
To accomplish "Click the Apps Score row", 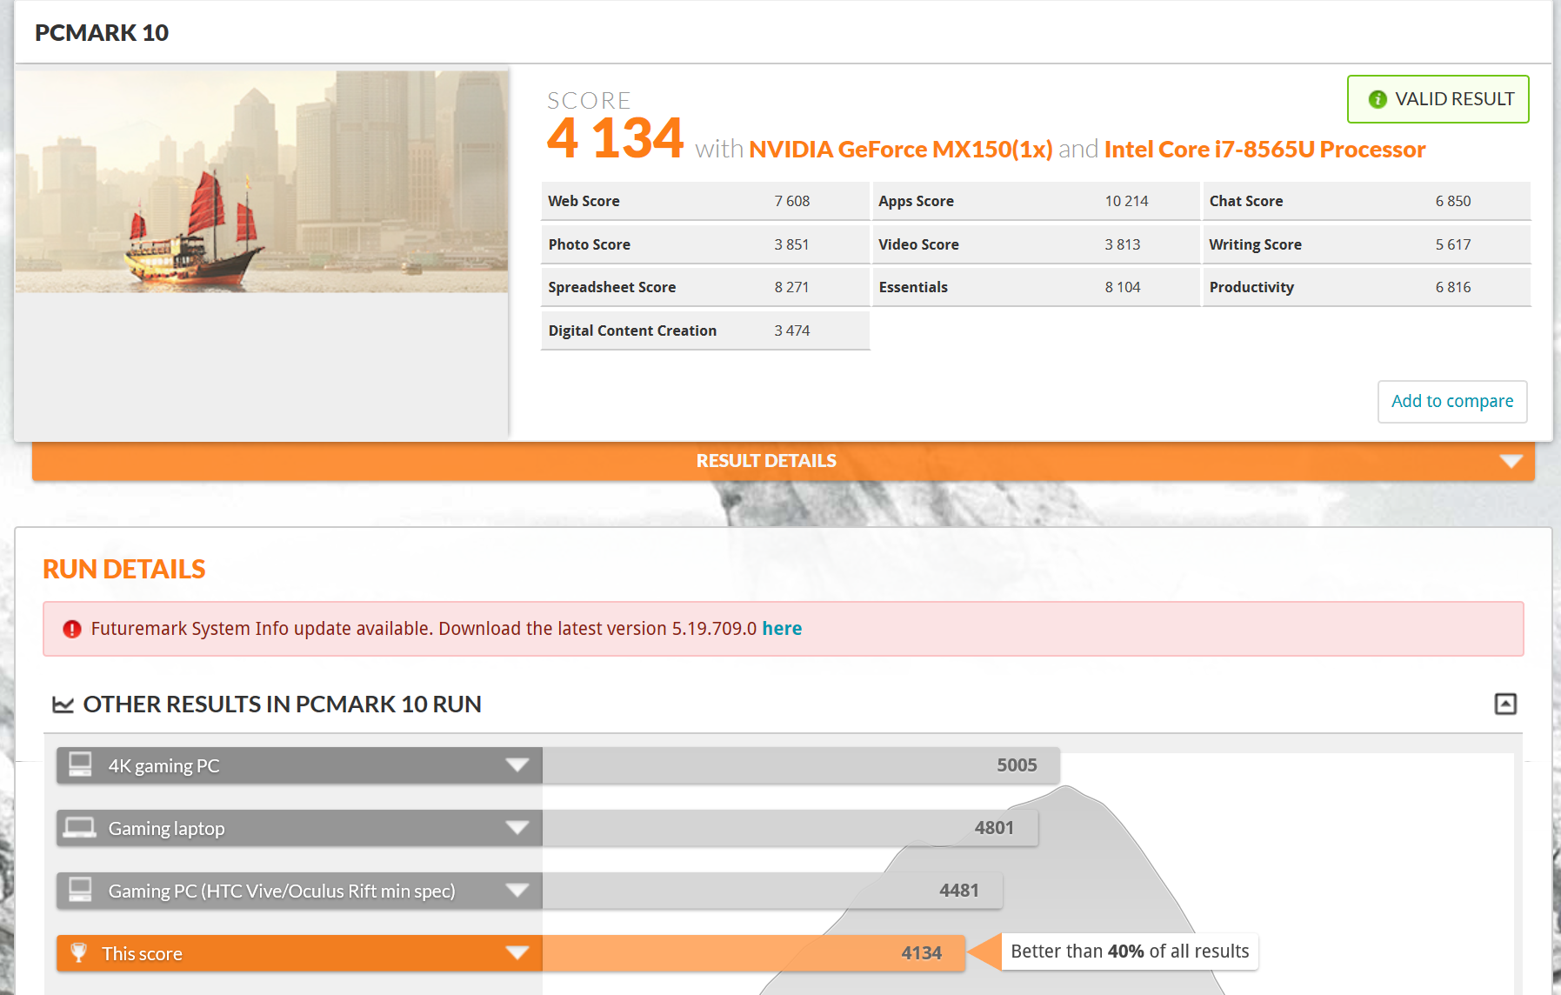I will (x=1036, y=201).
